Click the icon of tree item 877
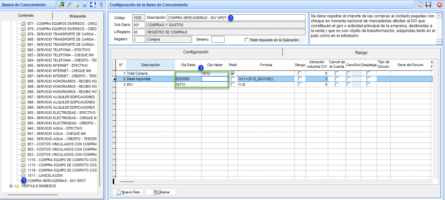The width and height of the screenshot is (445, 200). coord(23,23)
